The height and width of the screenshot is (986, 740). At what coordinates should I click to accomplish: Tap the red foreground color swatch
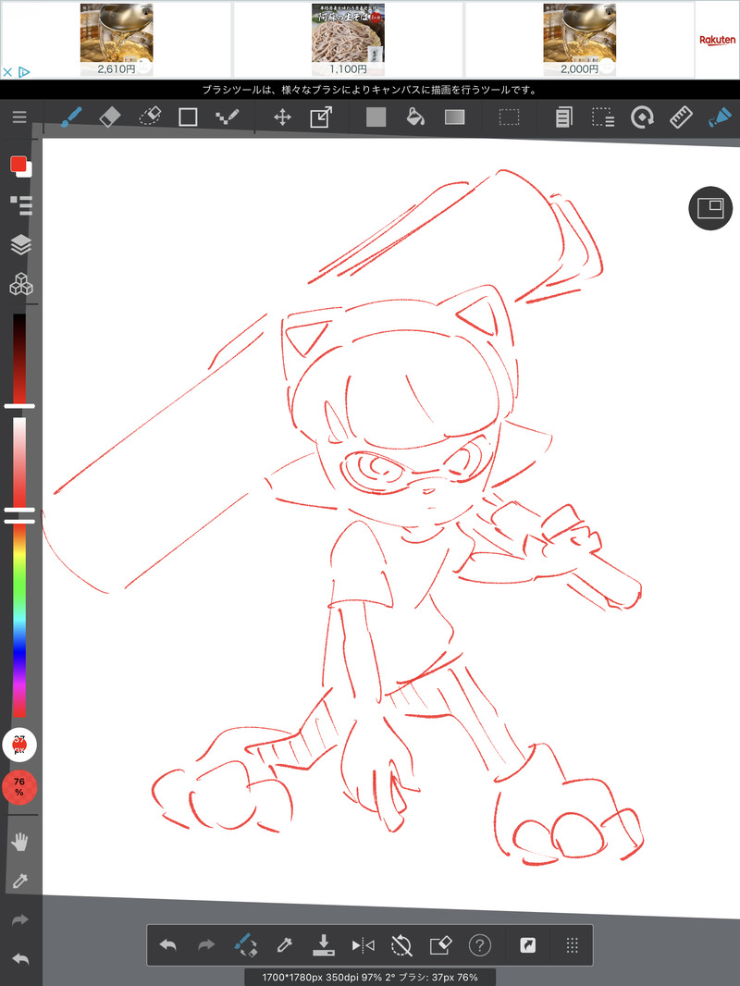[18, 165]
